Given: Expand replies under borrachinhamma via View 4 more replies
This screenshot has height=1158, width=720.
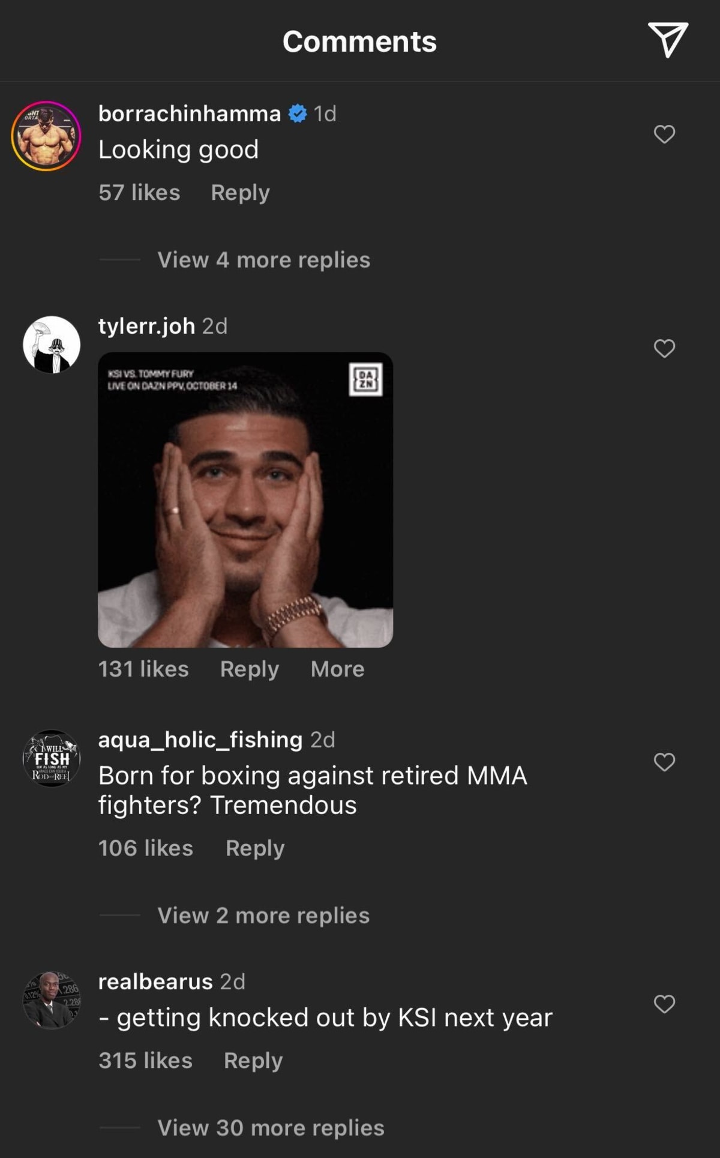Looking at the screenshot, I should pos(263,259).
